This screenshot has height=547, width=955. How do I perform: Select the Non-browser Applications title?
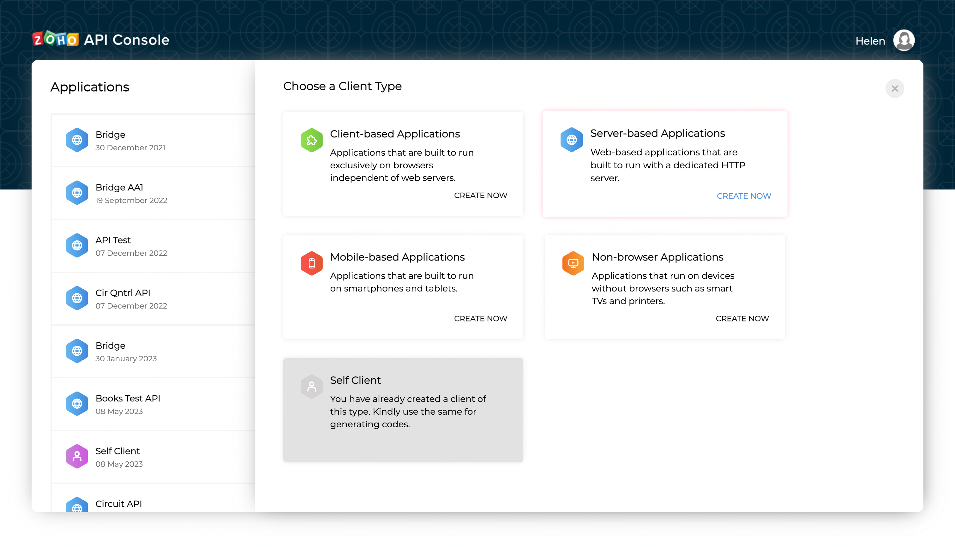point(658,257)
